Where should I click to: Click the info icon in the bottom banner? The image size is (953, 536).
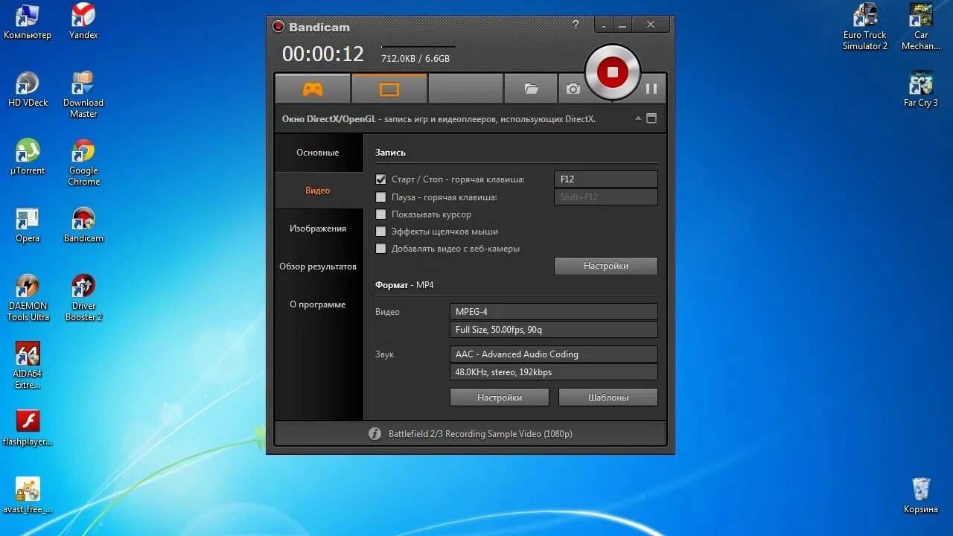(x=375, y=433)
